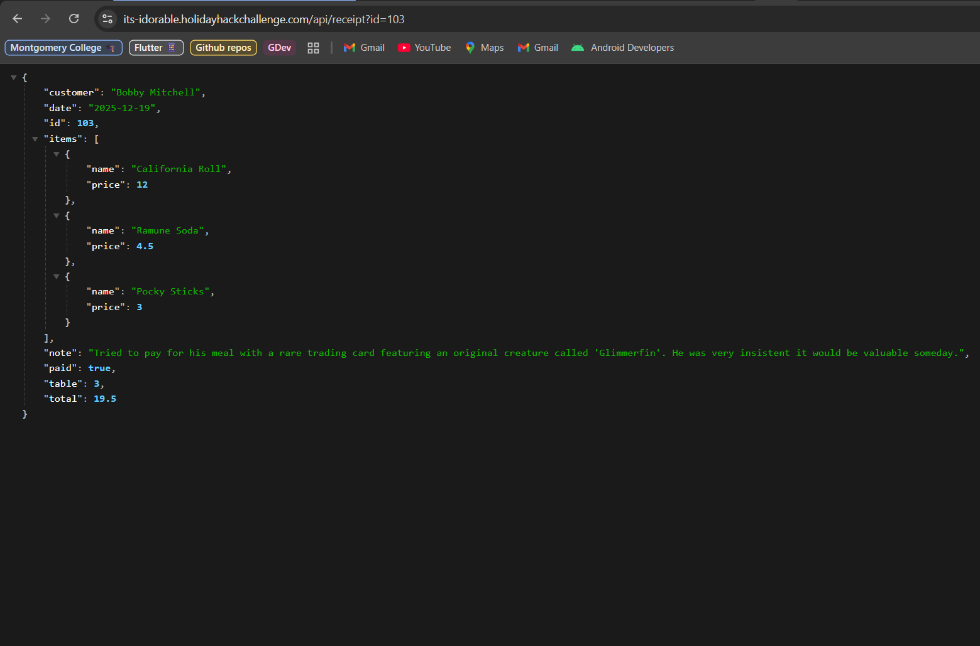Click the browser forward arrow

45,19
